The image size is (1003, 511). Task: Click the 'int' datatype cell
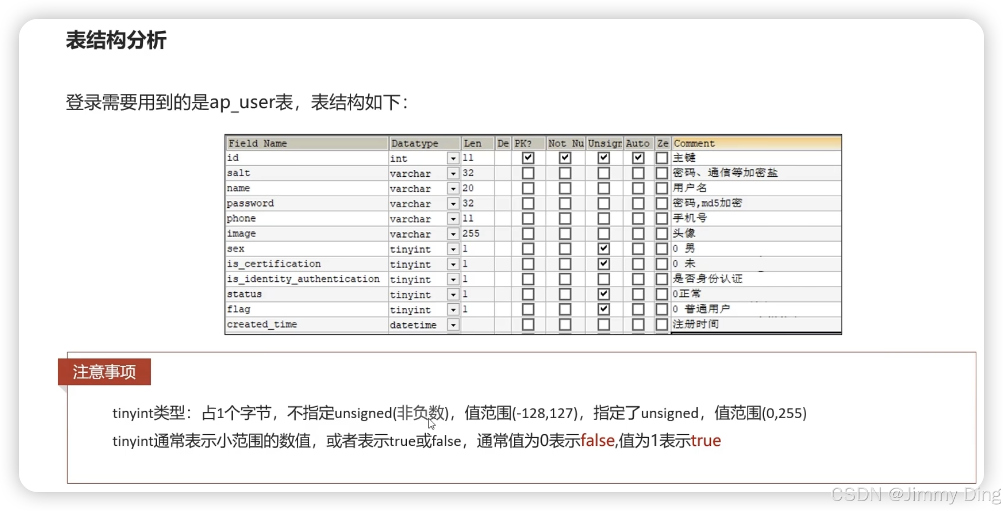[417, 158]
